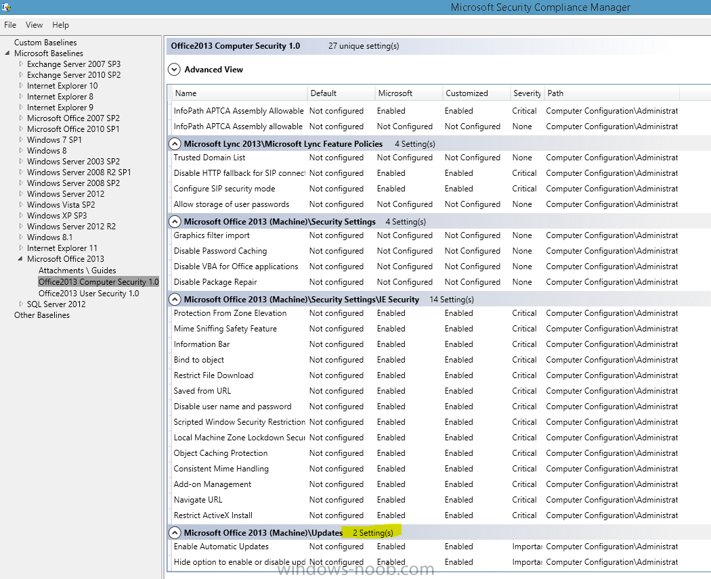The image size is (711, 579).
Task: Select Other Baselines in the tree
Action: (42, 315)
